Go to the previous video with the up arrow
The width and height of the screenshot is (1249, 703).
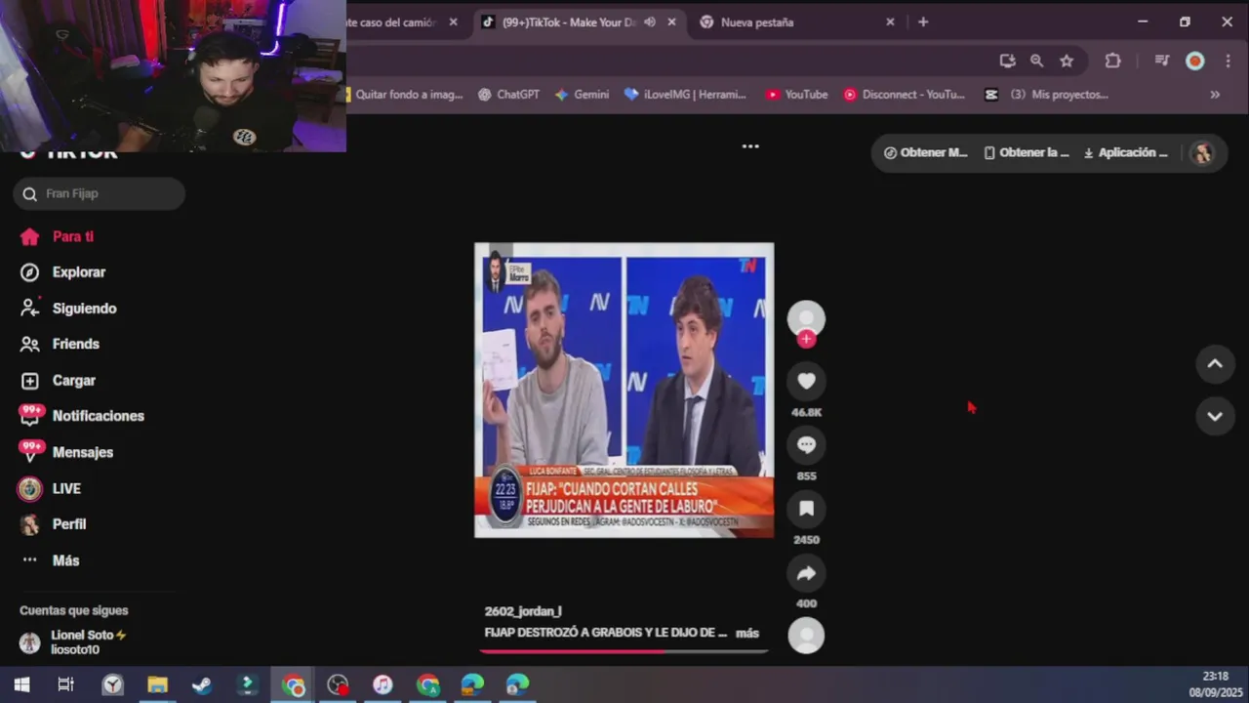[x=1215, y=364]
